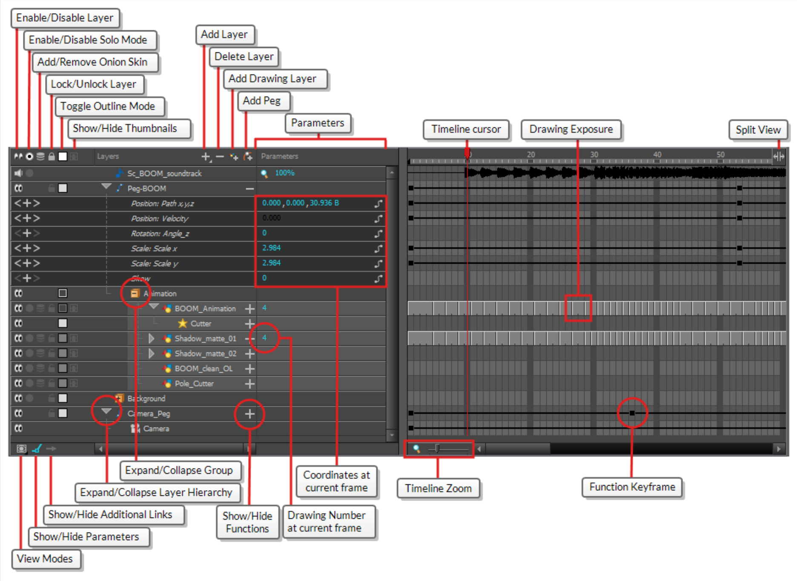Click the Layers panel header
Image resolution: width=797 pixels, height=581 pixels.
[109, 156]
